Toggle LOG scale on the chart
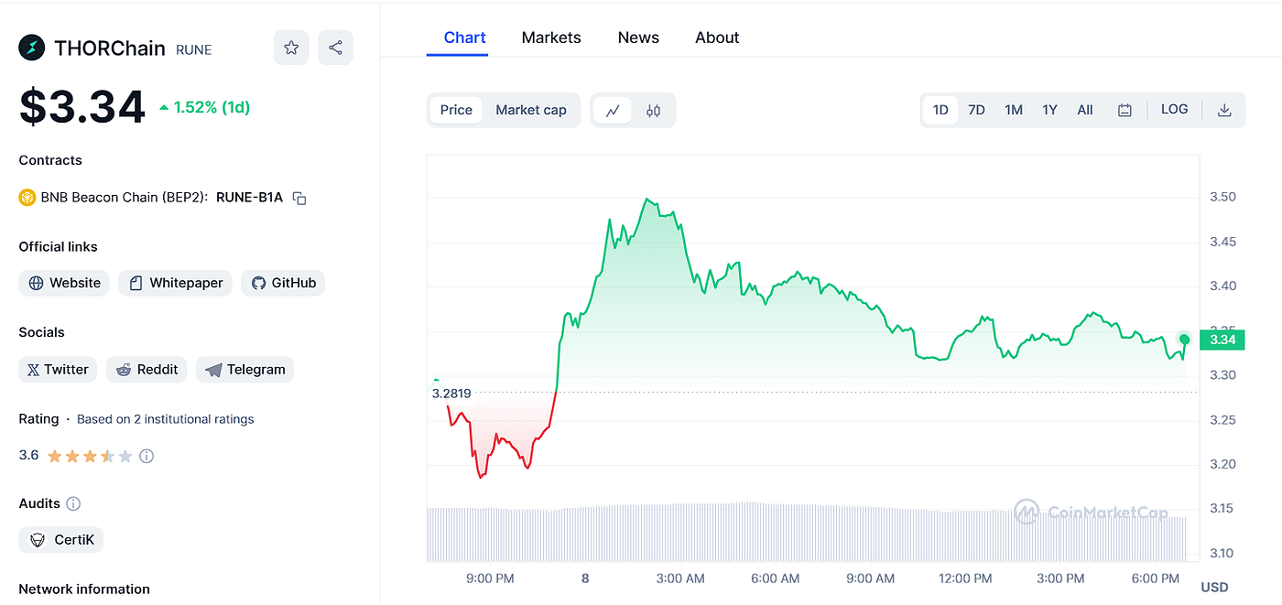The height and width of the screenshot is (605, 1282). point(1175,110)
